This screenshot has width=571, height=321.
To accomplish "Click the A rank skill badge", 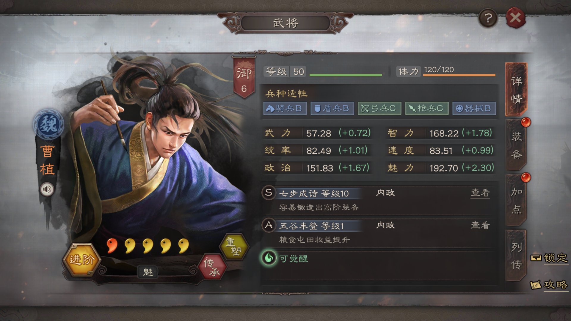I will tap(269, 225).
